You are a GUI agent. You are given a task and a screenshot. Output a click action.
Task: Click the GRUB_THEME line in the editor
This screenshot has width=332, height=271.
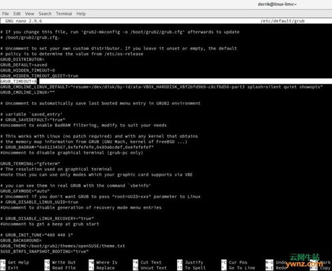(x=63, y=246)
